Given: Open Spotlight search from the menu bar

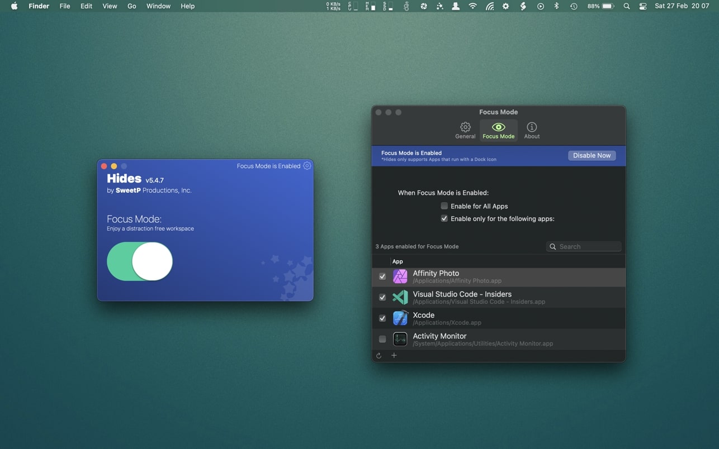Looking at the screenshot, I should pyautogui.click(x=626, y=6).
